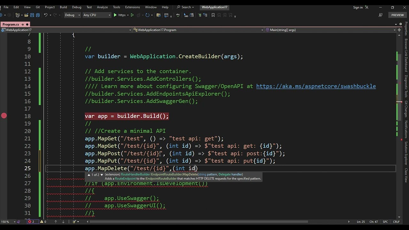Open the Git Changes side panel tab
409x230 pixels.
406,109
